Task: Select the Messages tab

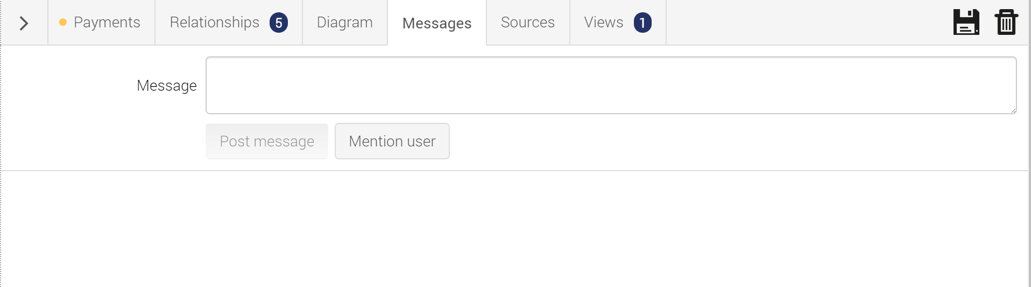Action: pyautogui.click(x=437, y=23)
